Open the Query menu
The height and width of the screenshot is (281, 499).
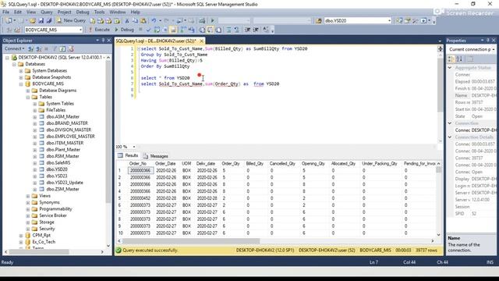coord(47,12)
